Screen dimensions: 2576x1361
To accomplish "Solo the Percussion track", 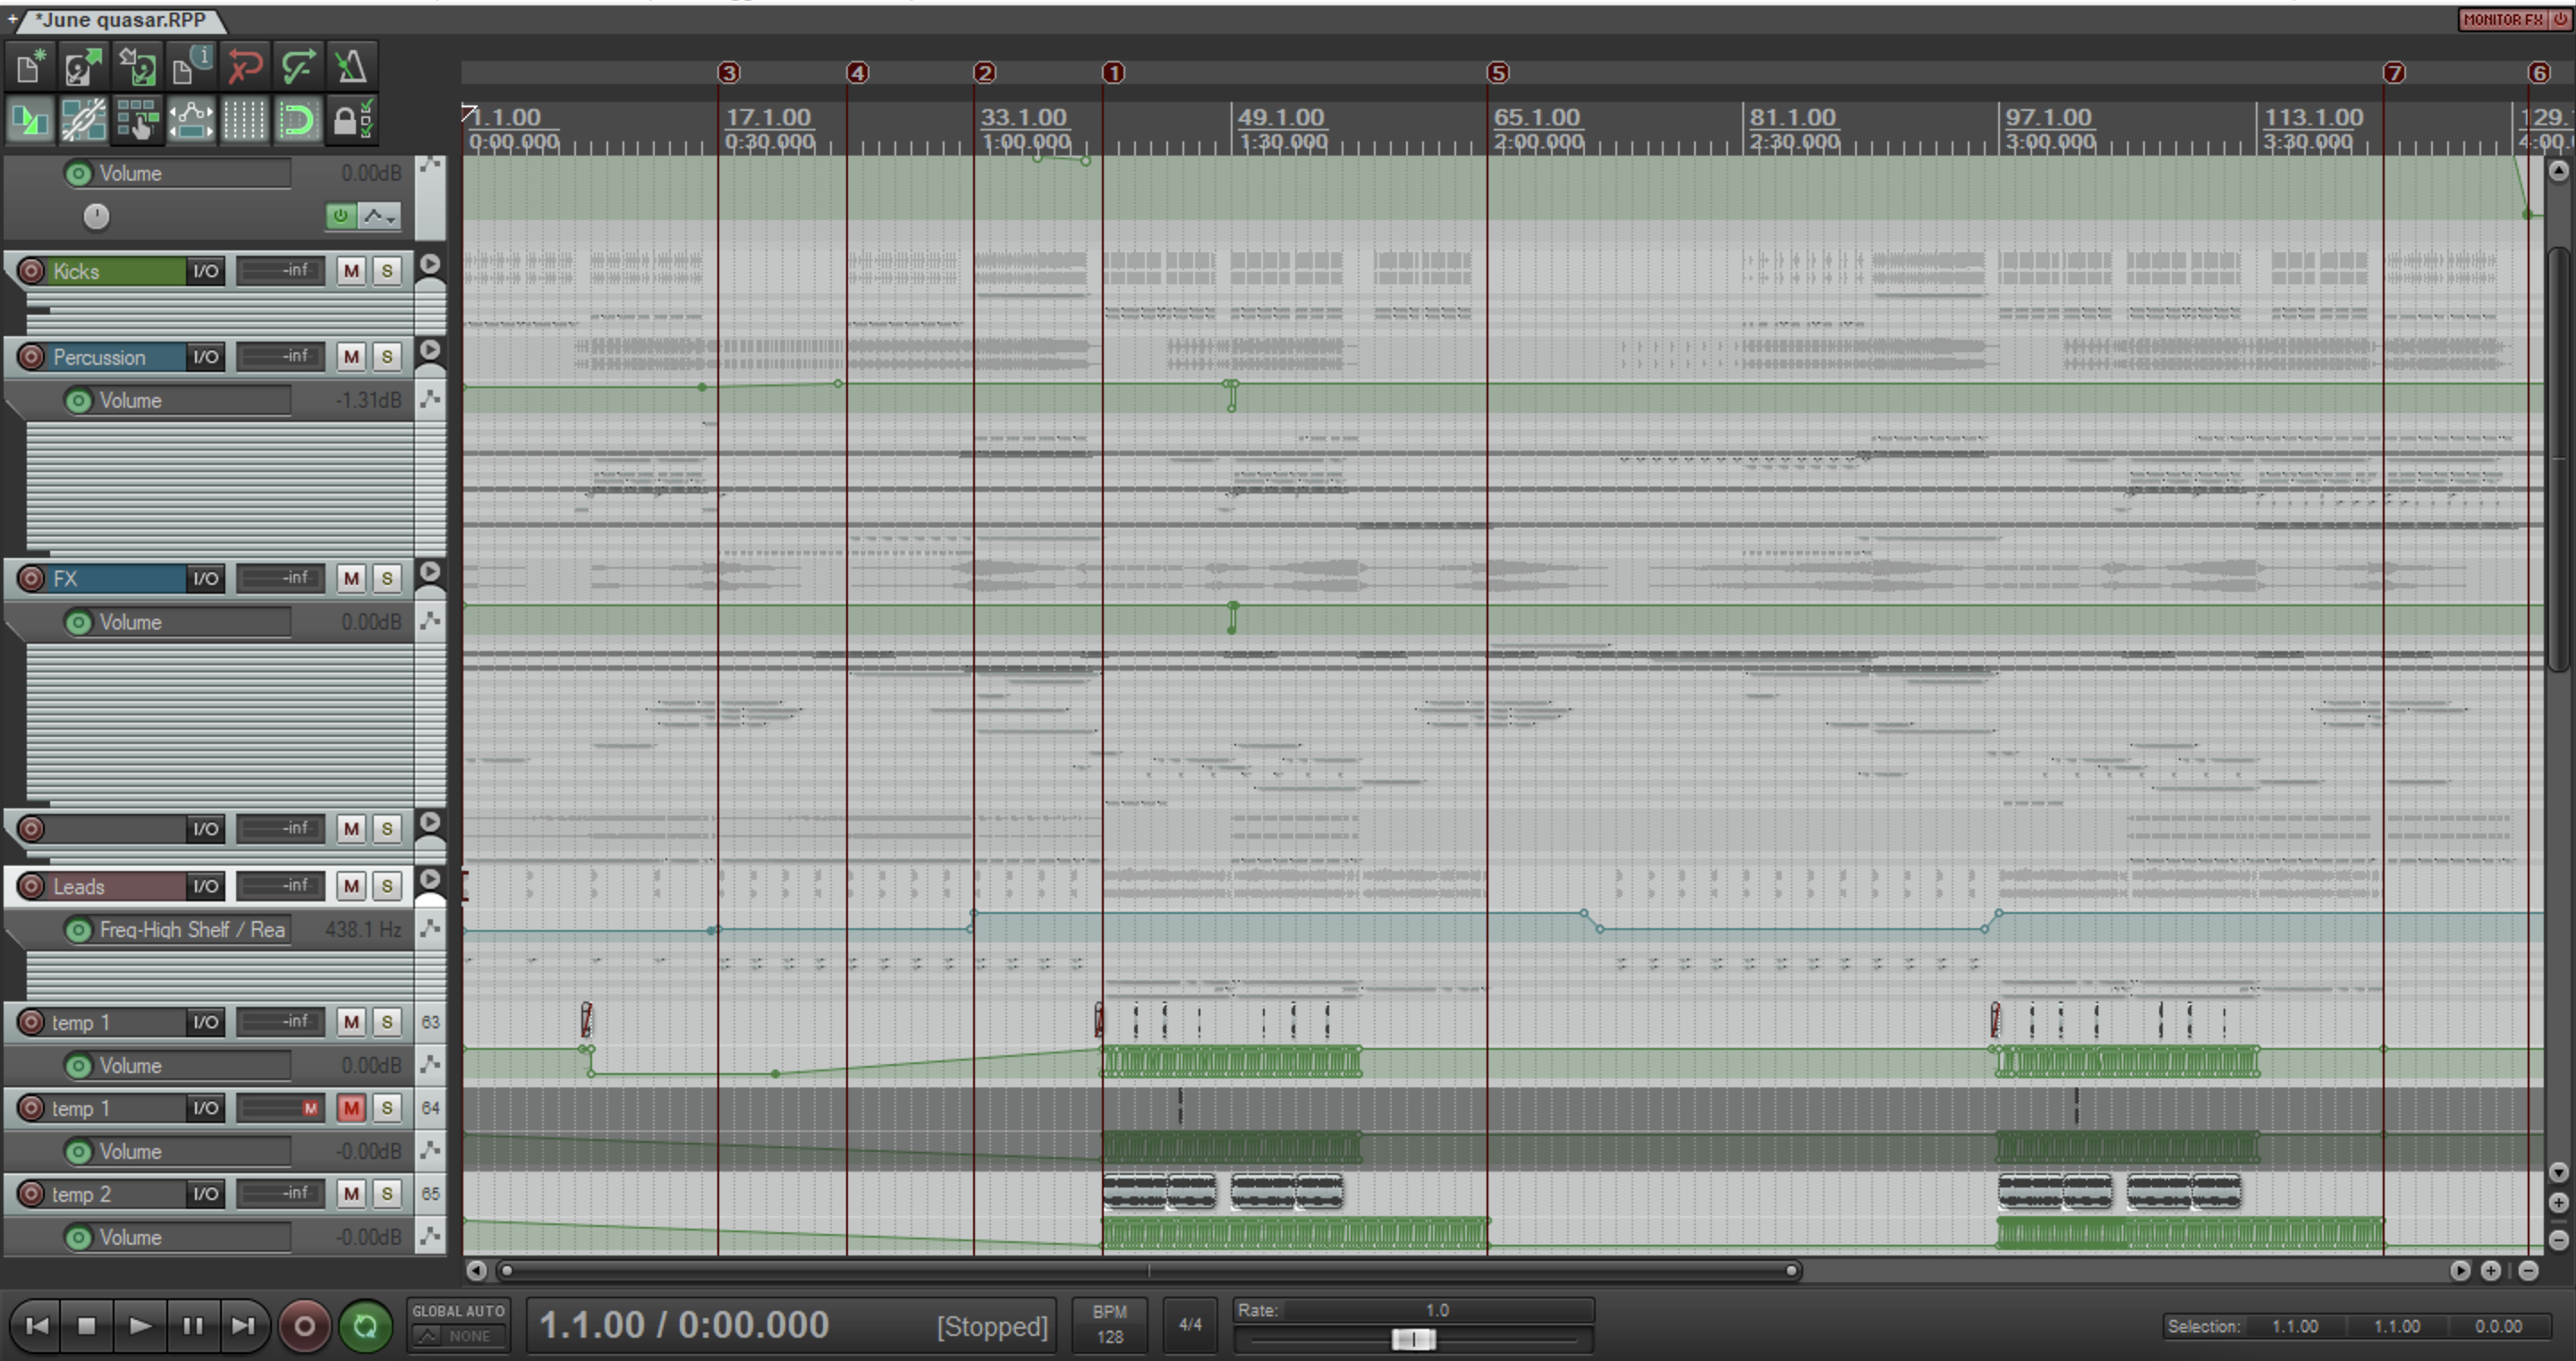I will pos(387,357).
